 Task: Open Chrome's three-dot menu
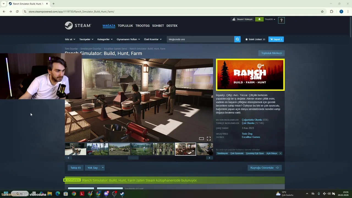click(348, 12)
